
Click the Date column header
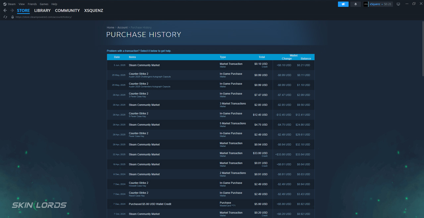coord(117,57)
